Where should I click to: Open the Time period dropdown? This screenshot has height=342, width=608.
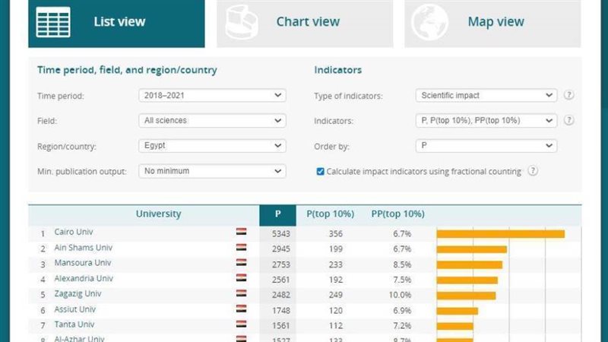(213, 96)
